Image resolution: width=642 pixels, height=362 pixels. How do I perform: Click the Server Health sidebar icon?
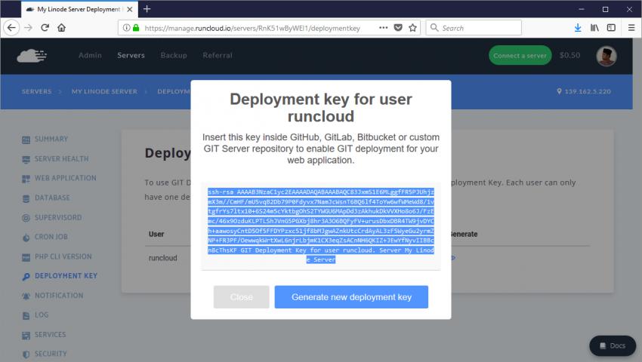26,160
